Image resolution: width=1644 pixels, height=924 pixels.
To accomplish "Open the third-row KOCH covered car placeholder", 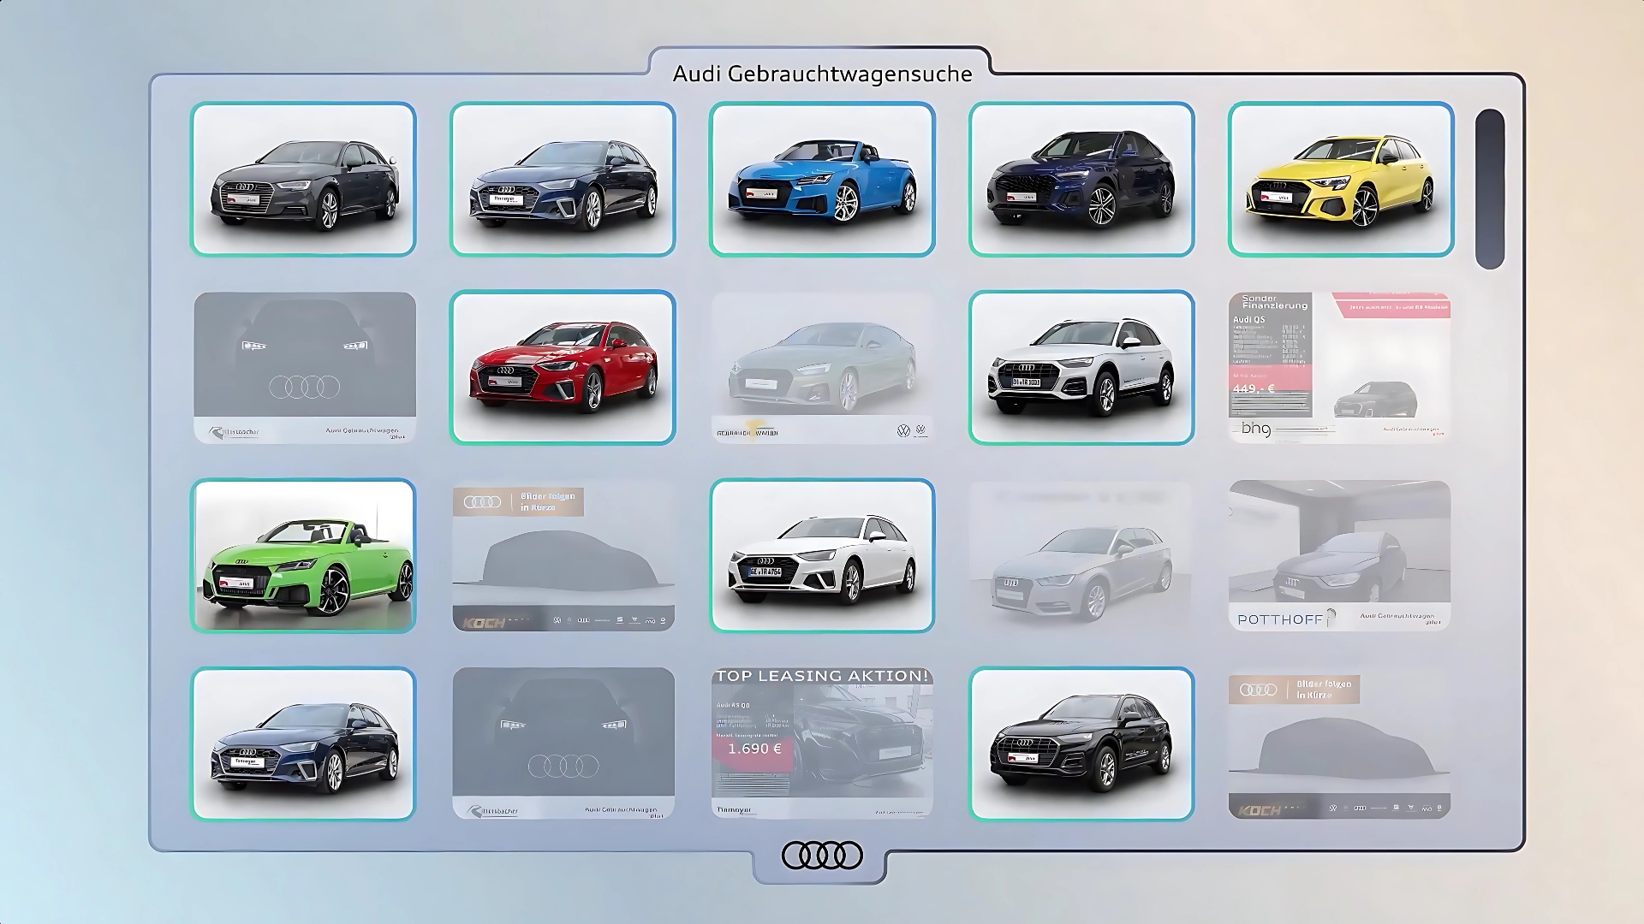I will coord(563,555).
